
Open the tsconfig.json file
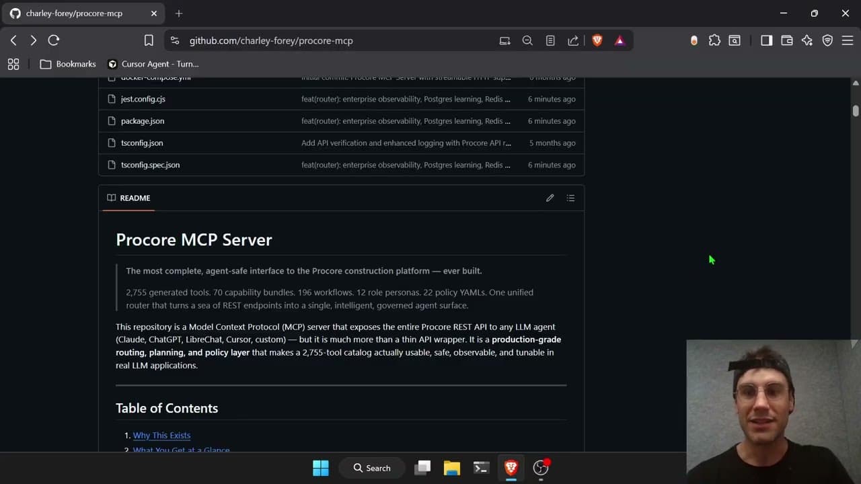(x=142, y=143)
